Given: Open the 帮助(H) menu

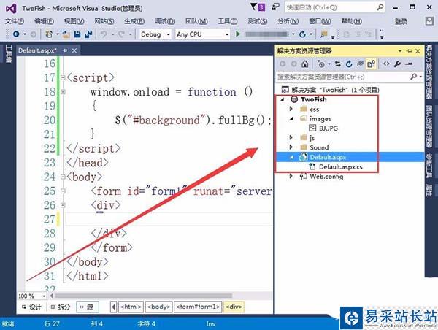Looking at the screenshot, I should 351,21.
